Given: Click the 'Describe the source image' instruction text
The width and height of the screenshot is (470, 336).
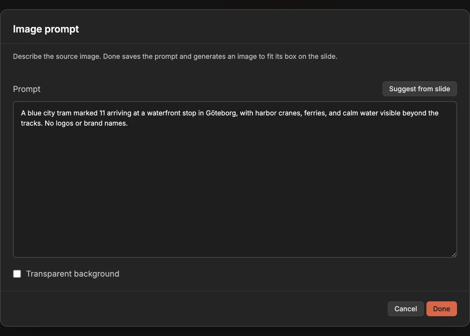Looking at the screenshot, I should point(175,56).
